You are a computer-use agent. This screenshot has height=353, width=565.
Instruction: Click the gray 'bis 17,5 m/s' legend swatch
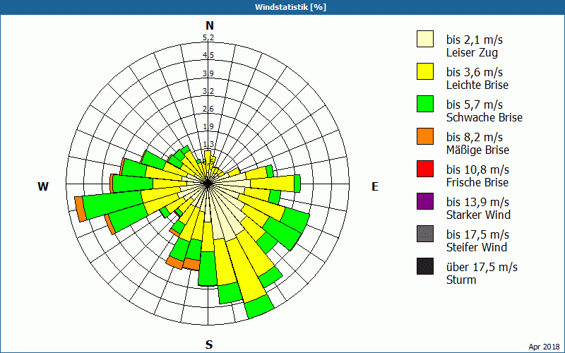coord(425,234)
